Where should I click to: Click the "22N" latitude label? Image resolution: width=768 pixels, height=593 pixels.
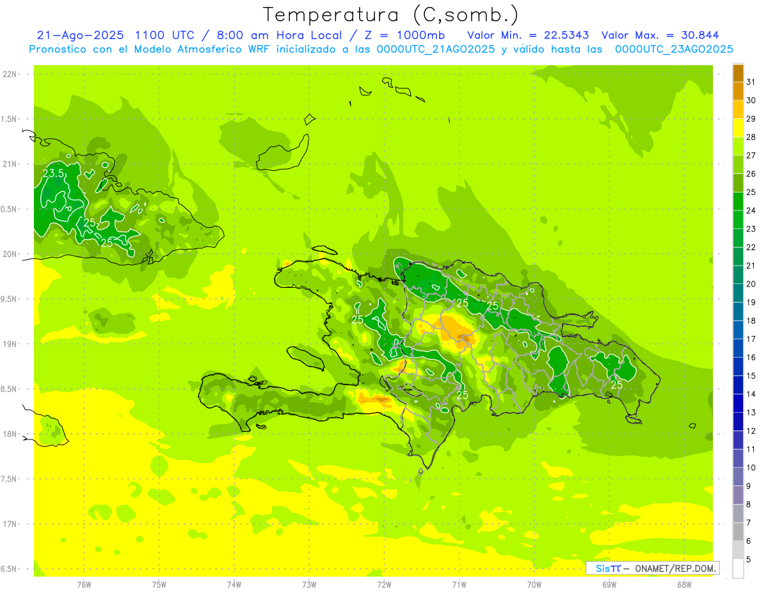tap(11, 74)
